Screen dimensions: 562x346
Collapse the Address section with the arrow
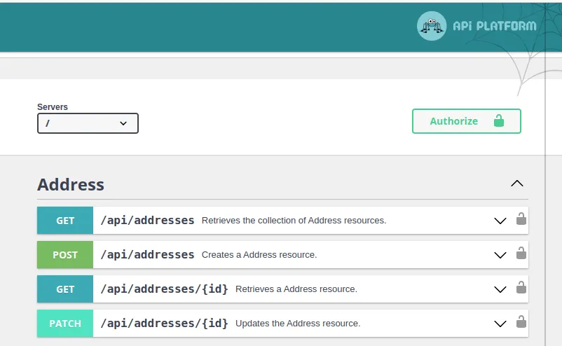(x=517, y=184)
